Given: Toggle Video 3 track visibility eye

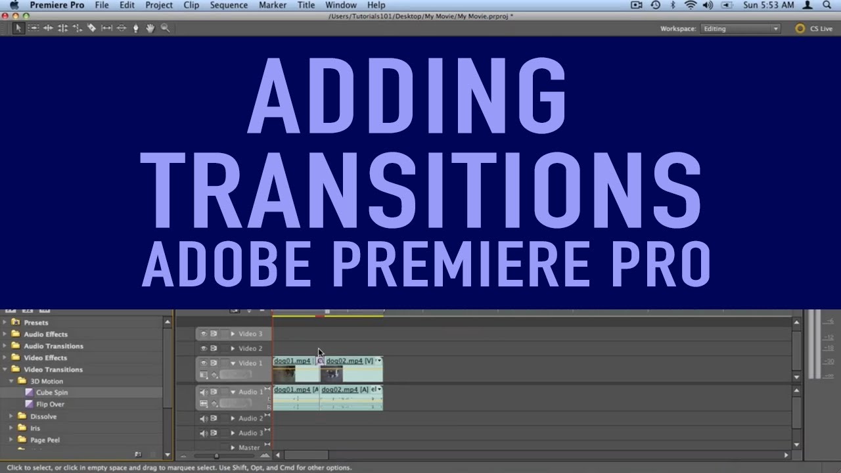Looking at the screenshot, I should (204, 334).
